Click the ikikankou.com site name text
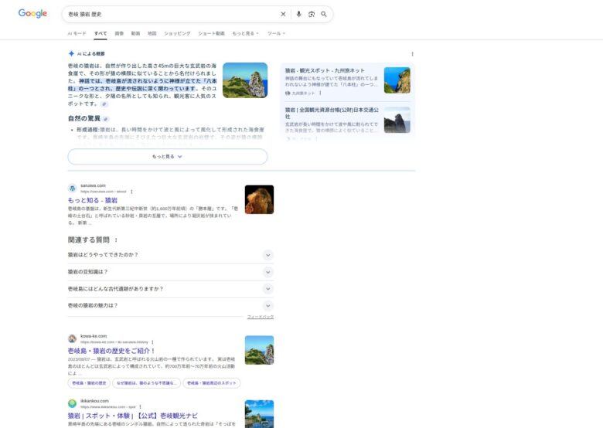Screen dimensions: 603x428 94,401
